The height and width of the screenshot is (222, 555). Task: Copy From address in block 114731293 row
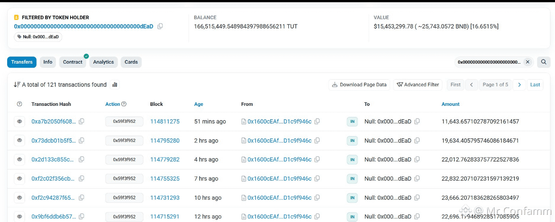317,198
